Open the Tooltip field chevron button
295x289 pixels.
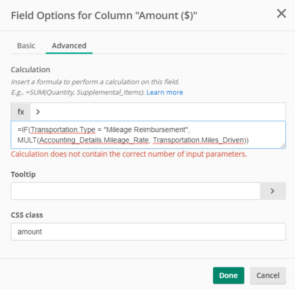pos(273,191)
